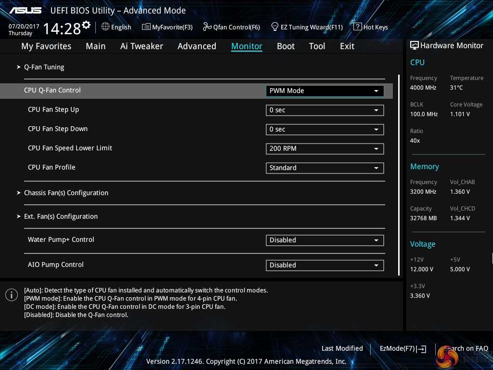This screenshot has width=493, height=370.
Task: Click the Hardware Monitor CPU heading
Action: tap(417, 62)
